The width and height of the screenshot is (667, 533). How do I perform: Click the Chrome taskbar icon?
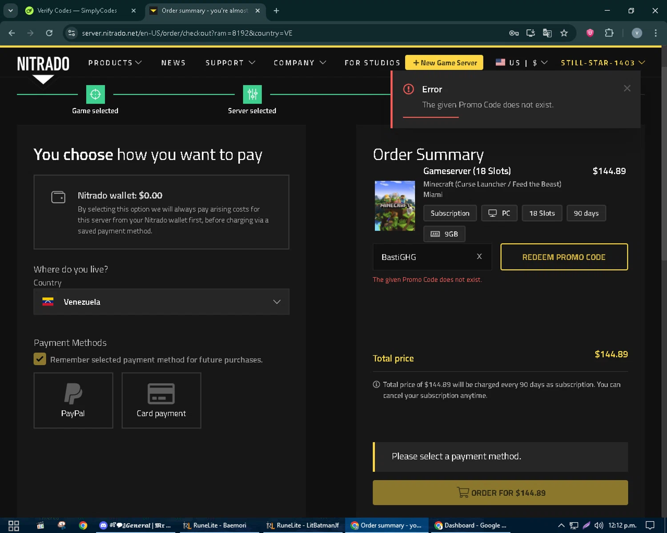(x=83, y=525)
